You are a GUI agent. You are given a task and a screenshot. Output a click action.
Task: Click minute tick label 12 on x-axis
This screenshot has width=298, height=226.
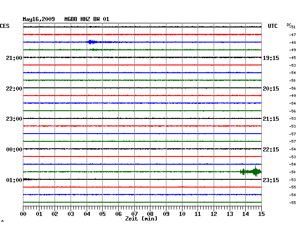(214, 214)
